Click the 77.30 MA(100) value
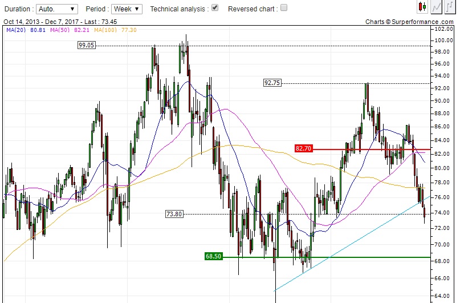The width and height of the screenshot is (460, 303). (x=129, y=30)
